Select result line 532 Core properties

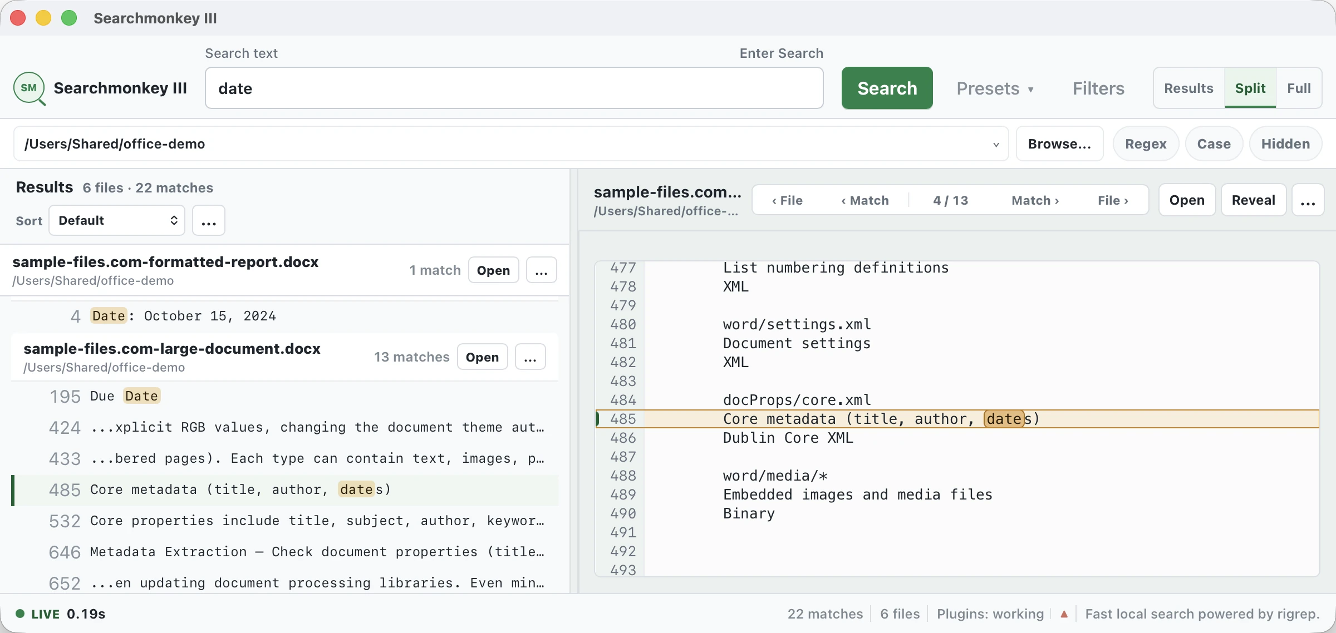coord(285,521)
